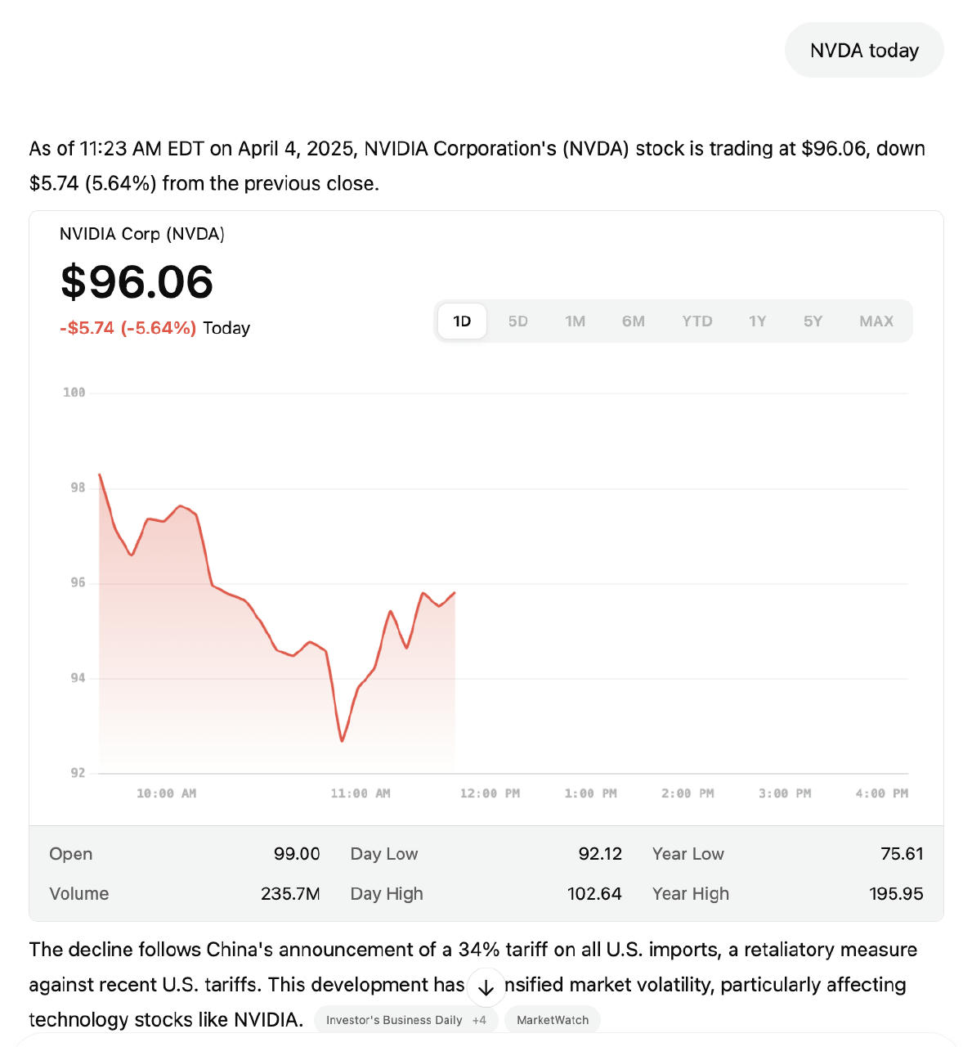Click the large $96.06 price heading
This screenshot has height=1047, width=972.
pyautogui.click(x=137, y=282)
